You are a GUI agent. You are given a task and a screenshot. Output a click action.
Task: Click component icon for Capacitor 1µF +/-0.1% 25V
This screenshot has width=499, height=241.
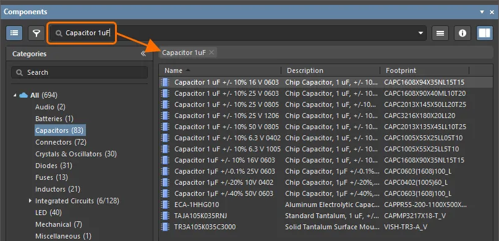point(165,171)
